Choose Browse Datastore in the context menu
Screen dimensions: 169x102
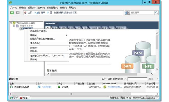coord(39,31)
